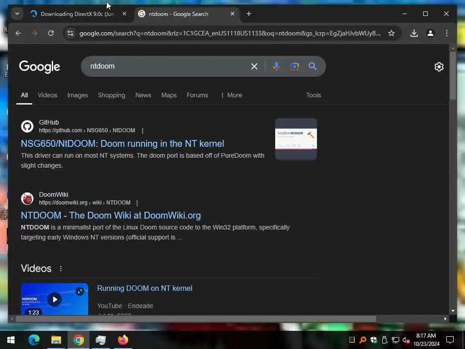Click doomwiki.org URL breadcrumb text

coord(84,203)
